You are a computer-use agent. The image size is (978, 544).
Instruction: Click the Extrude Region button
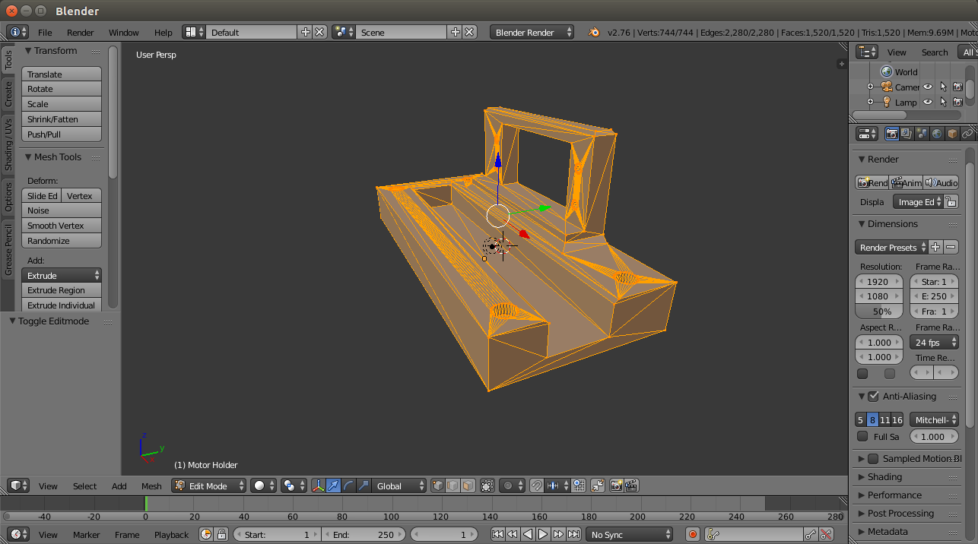coord(62,290)
